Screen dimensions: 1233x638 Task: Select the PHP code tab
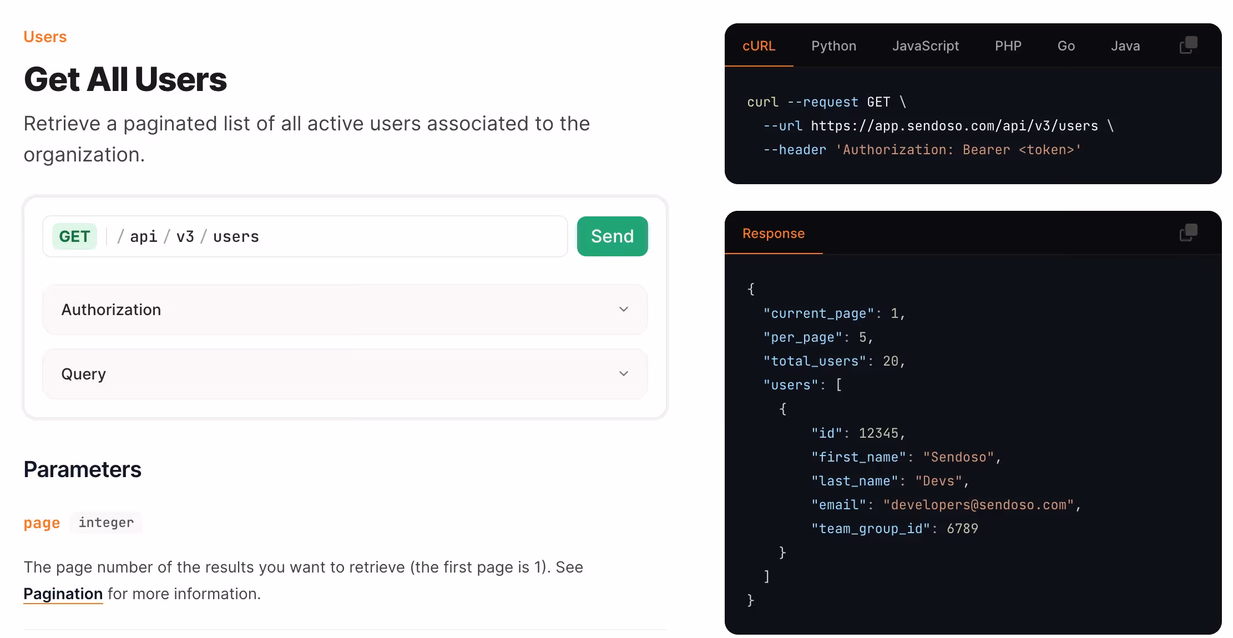(x=1008, y=46)
